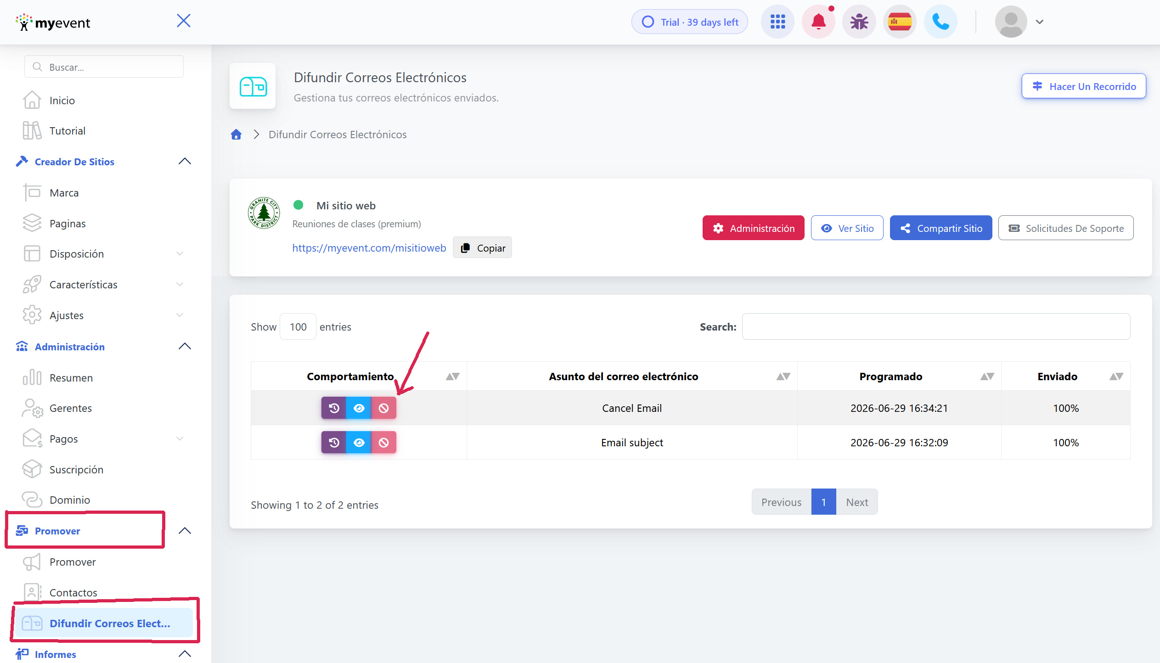Open Paginas in the sidebar
This screenshot has width=1160, height=663.
[68, 224]
